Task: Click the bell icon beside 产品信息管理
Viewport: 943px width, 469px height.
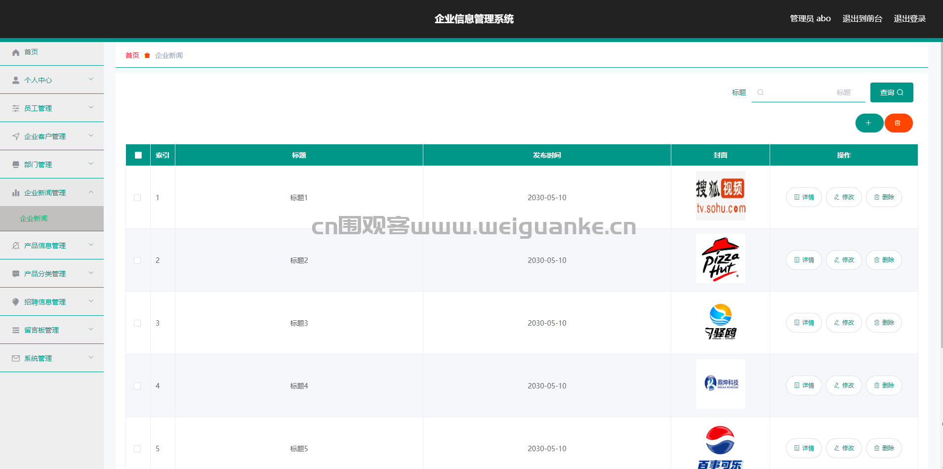Action: (16, 246)
